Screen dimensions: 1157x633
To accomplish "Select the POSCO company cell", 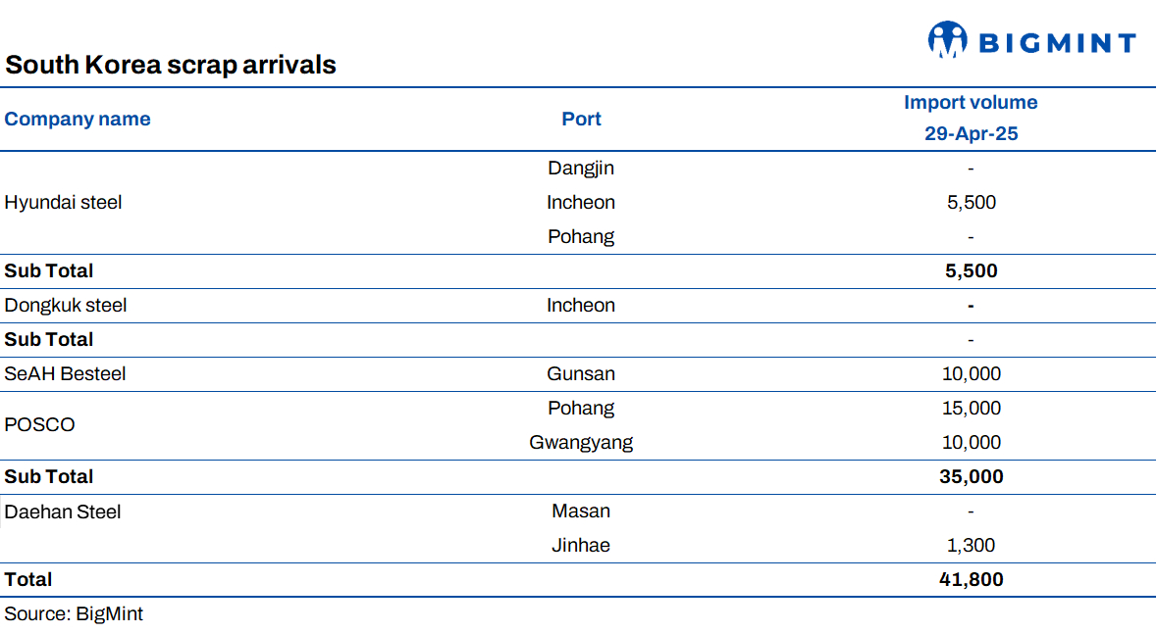I will tap(39, 425).
